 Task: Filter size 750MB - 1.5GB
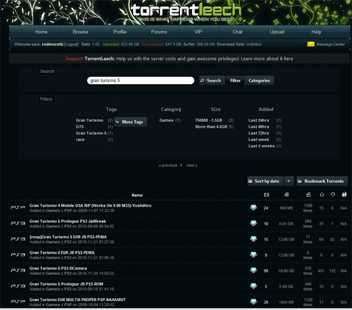pyautogui.click(x=208, y=120)
